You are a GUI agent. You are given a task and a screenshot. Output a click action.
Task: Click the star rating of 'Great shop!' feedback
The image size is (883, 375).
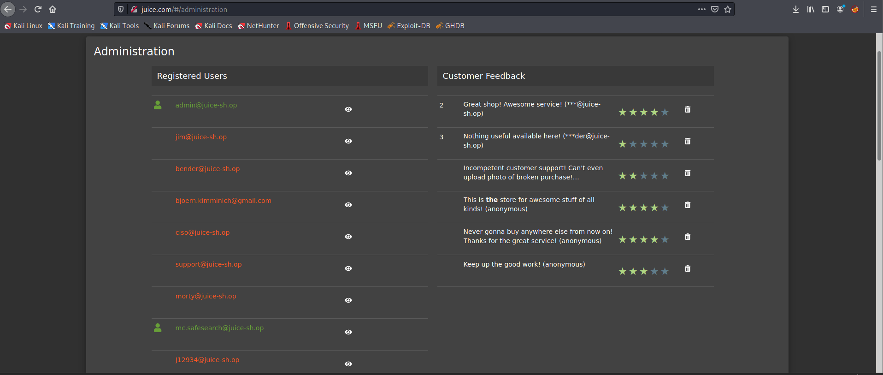click(643, 112)
